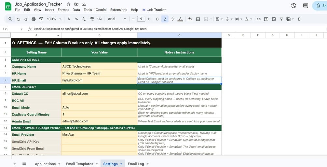Print the spreadsheet
The height and width of the screenshot is (167, 327).
tap(34, 19)
